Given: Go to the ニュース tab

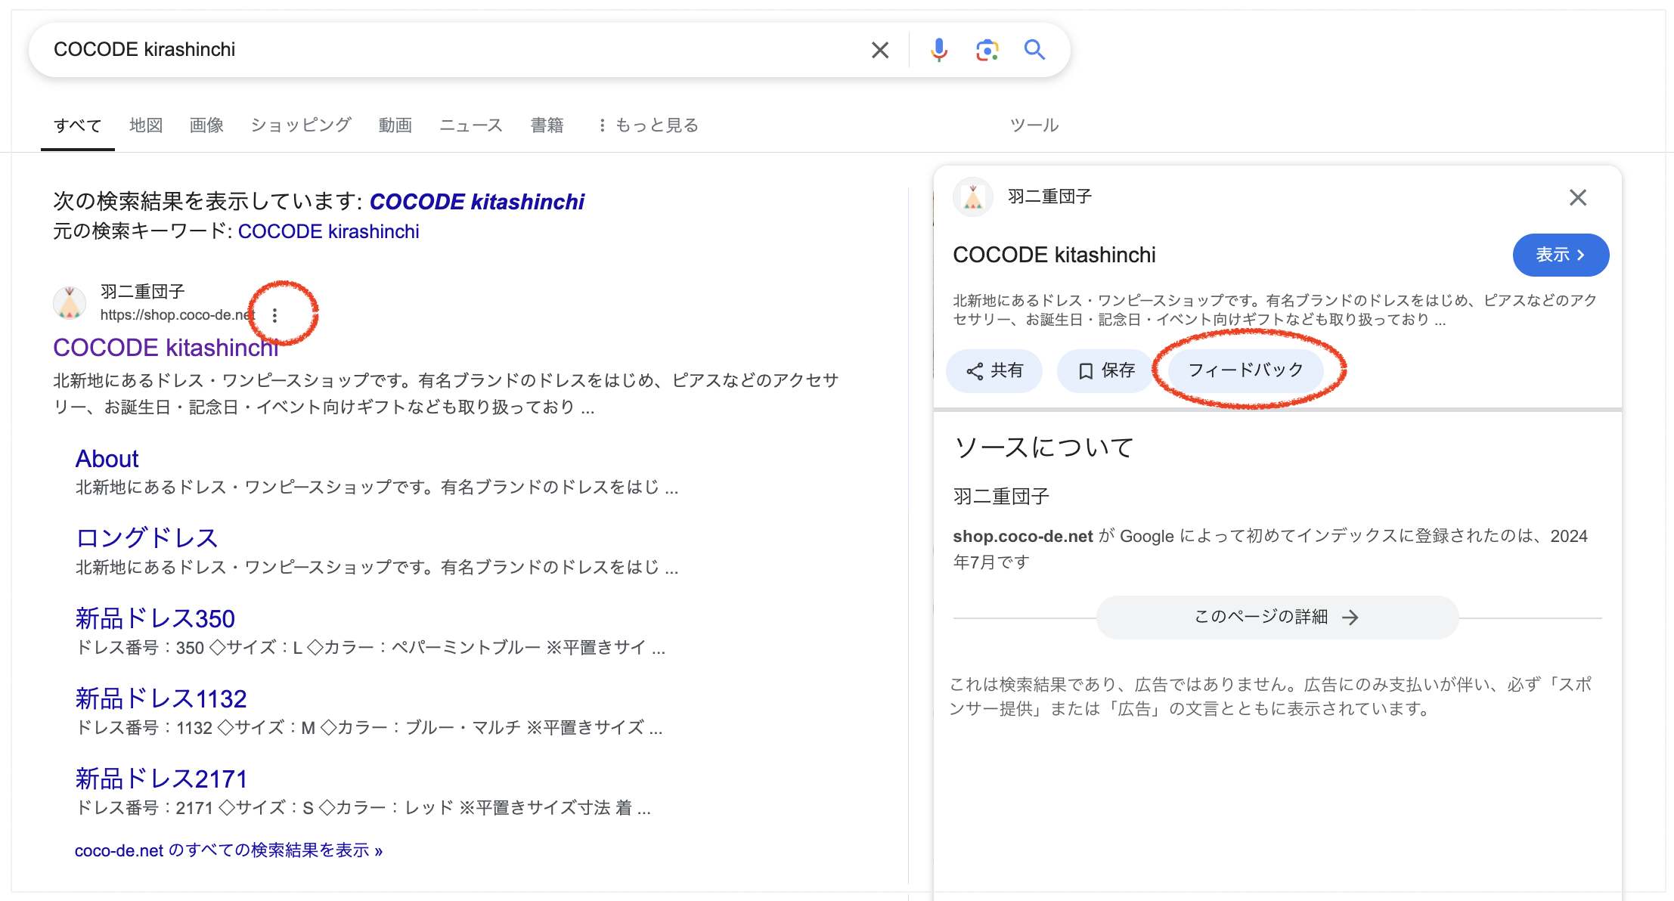Looking at the screenshot, I should click(x=471, y=125).
